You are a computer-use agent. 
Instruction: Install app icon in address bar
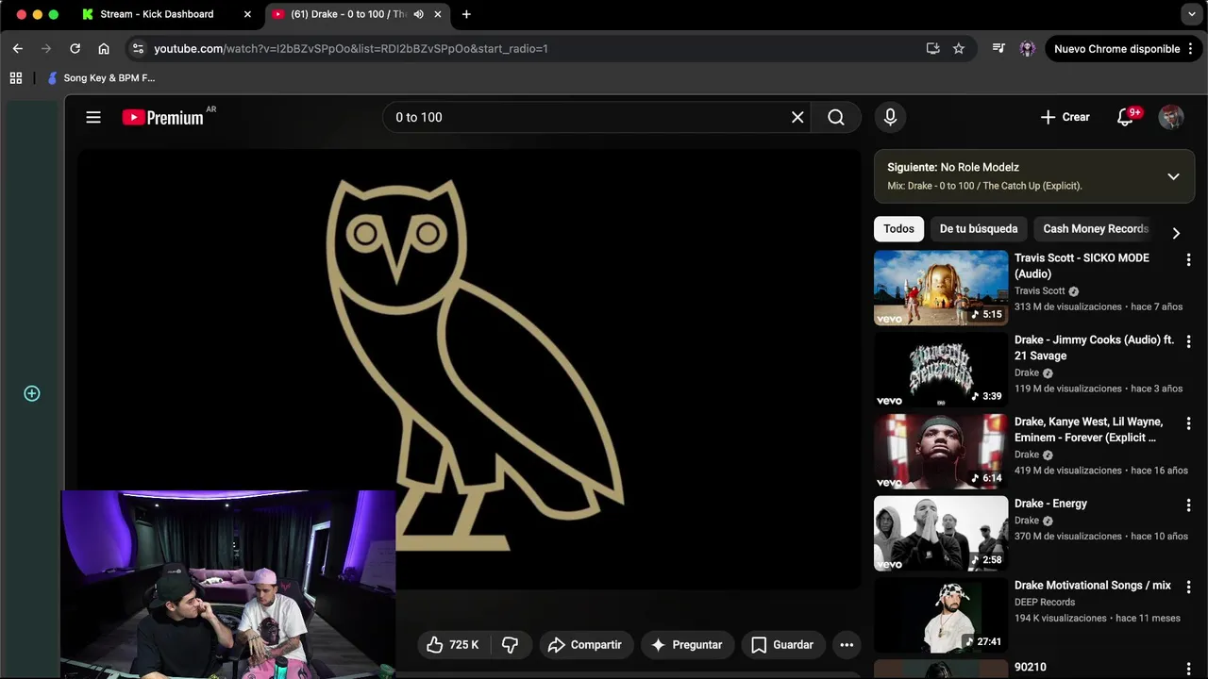[x=932, y=48]
